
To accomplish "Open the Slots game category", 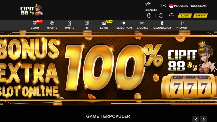I will 35,25.
